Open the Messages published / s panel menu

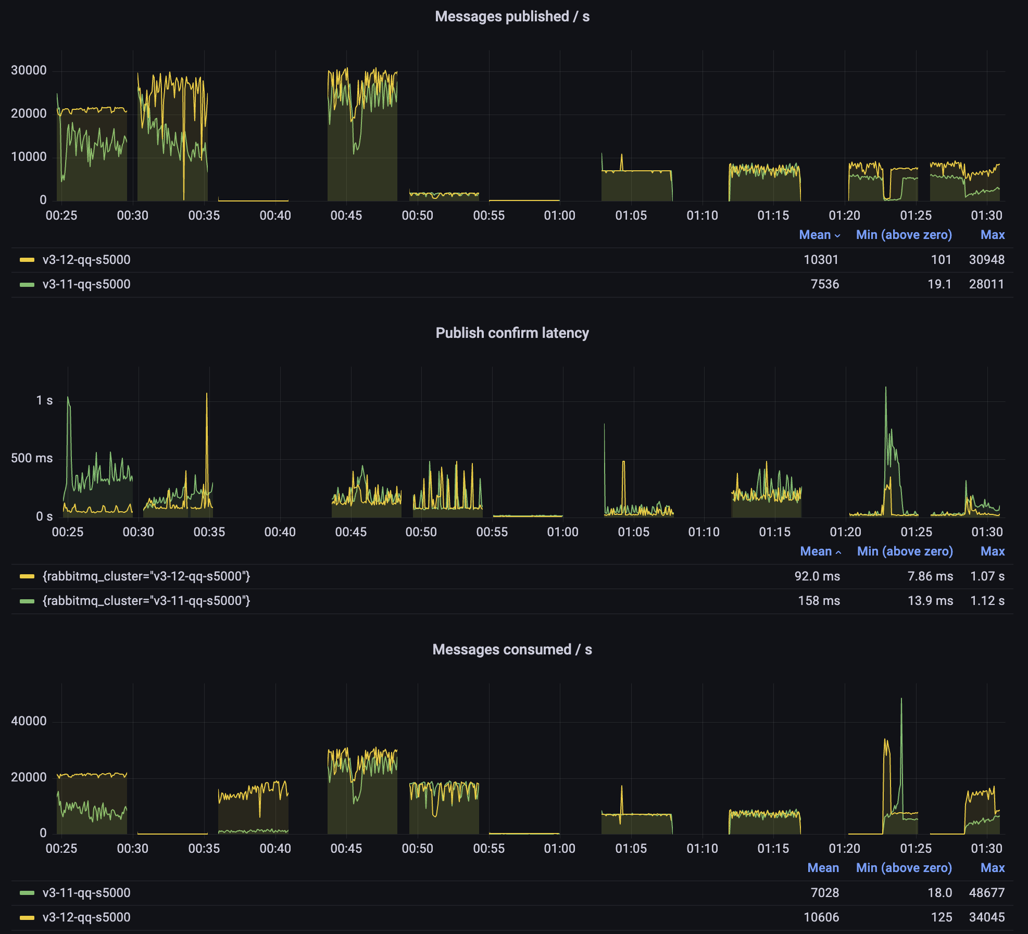(513, 16)
